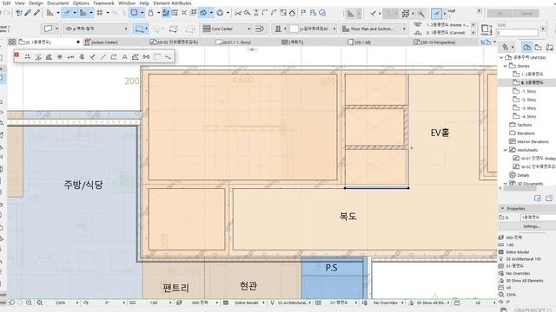The width and height of the screenshot is (556, 312).
Task: Toggle snap guides button in toolbar
Action: tap(67, 13)
